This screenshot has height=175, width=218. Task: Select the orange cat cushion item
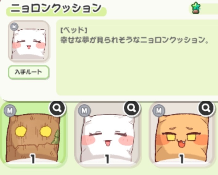[182, 134]
